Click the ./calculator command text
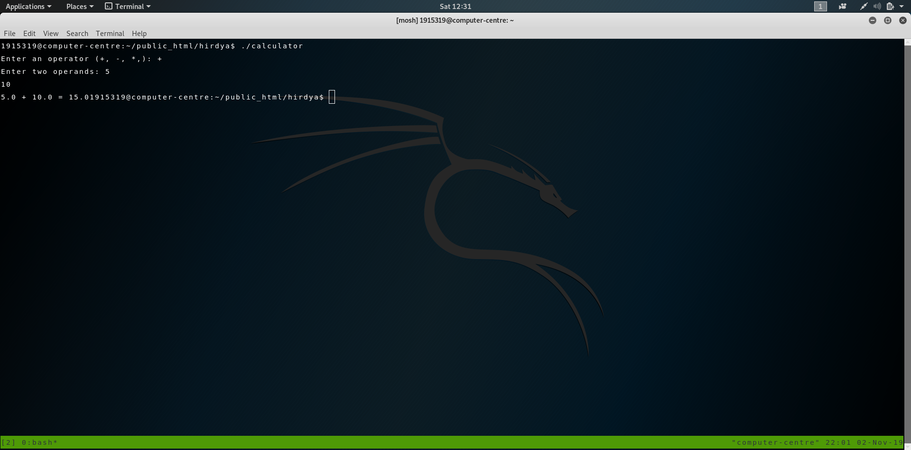Viewport: 911px width, 450px height. [272, 46]
